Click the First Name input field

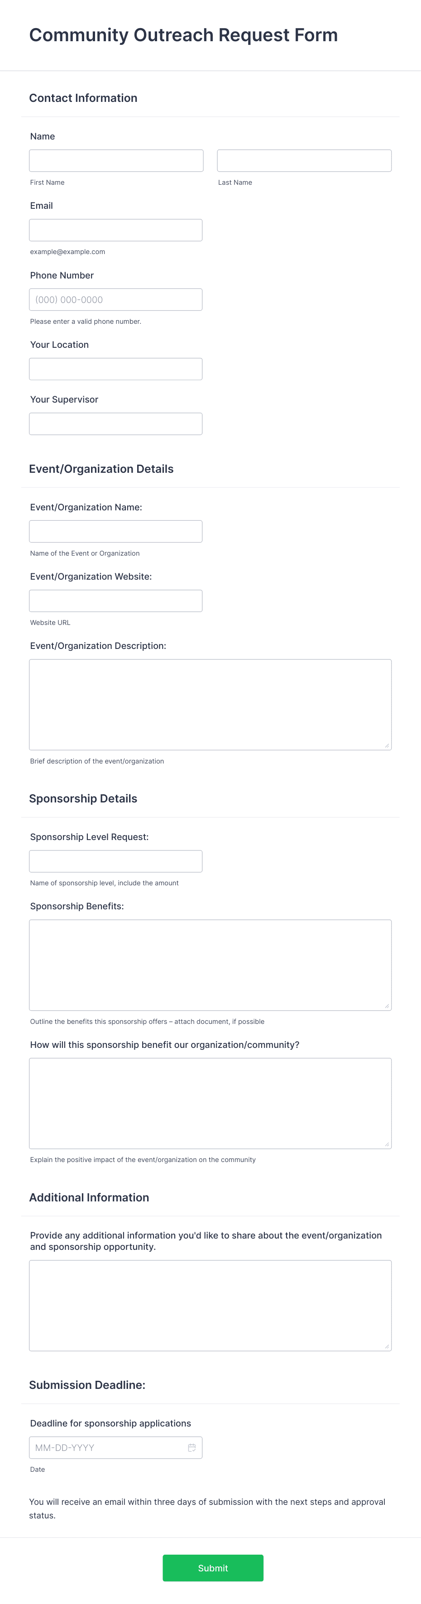pos(116,160)
